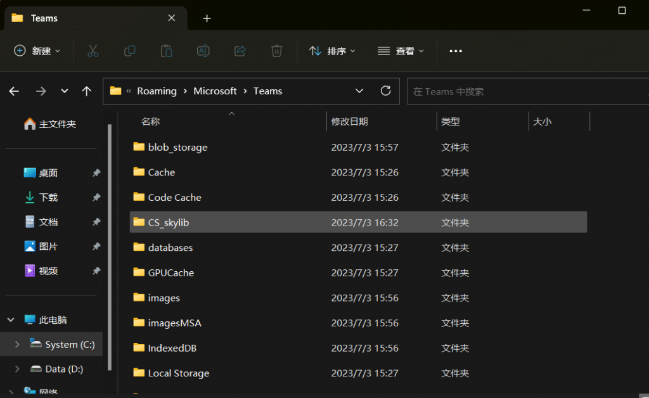
Task: Click Teams in the breadcrumb path
Action: click(x=268, y=91)
